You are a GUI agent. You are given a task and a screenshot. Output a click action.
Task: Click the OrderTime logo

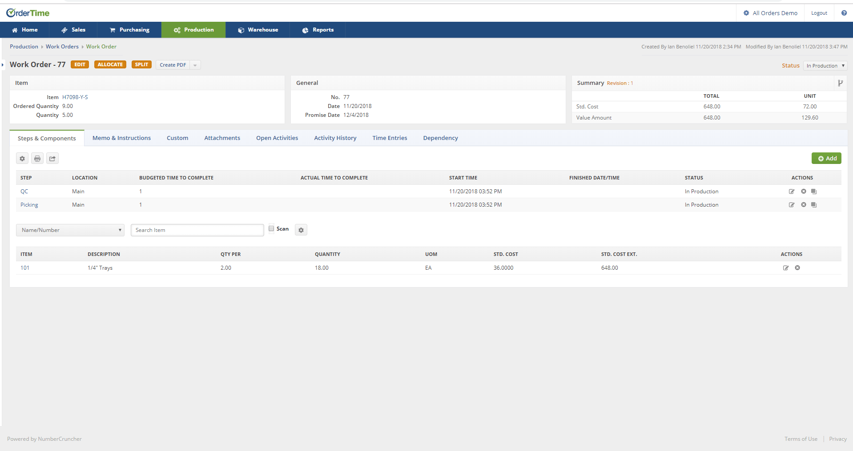[x=28, y=13]
